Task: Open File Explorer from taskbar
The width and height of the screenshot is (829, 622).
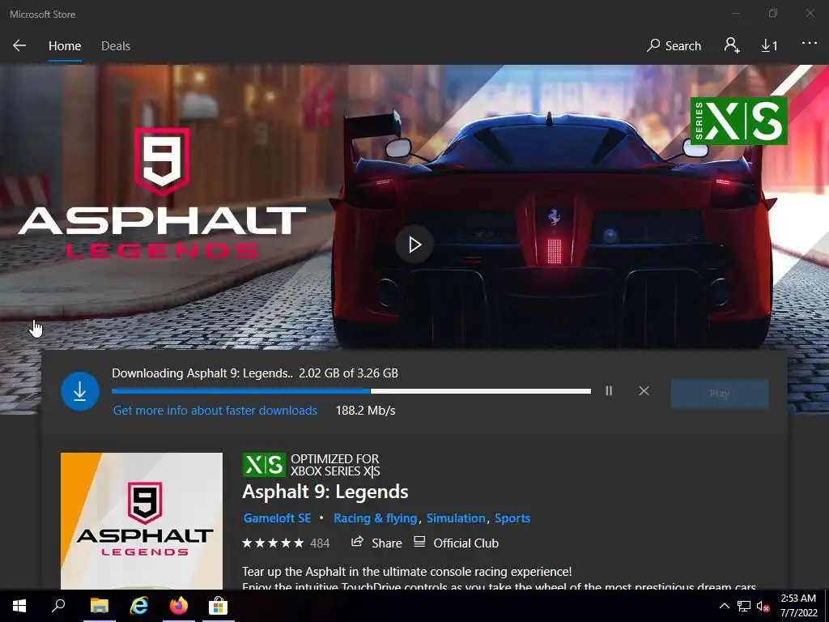Action: coord(100,606)
